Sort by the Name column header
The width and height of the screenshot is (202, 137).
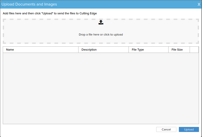[41, 50]
